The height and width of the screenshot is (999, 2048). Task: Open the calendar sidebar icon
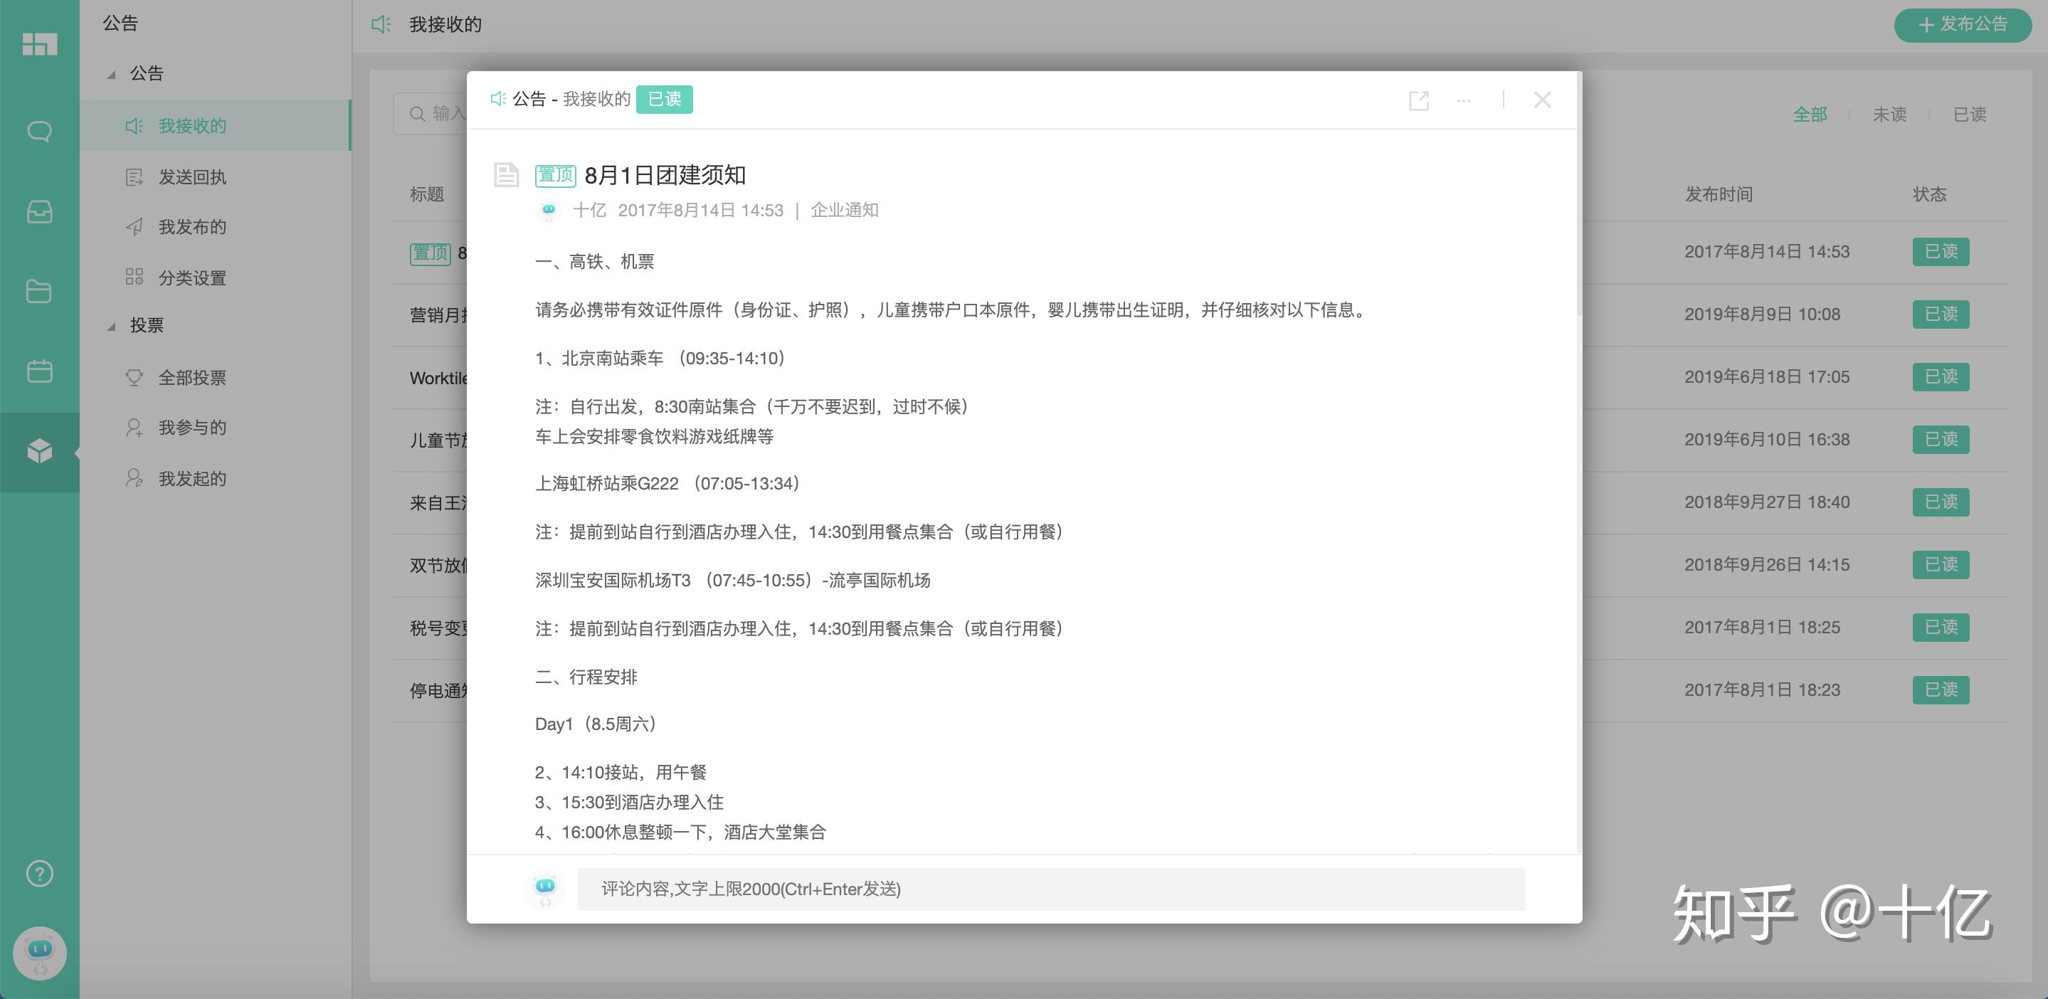tap(39, 371)
